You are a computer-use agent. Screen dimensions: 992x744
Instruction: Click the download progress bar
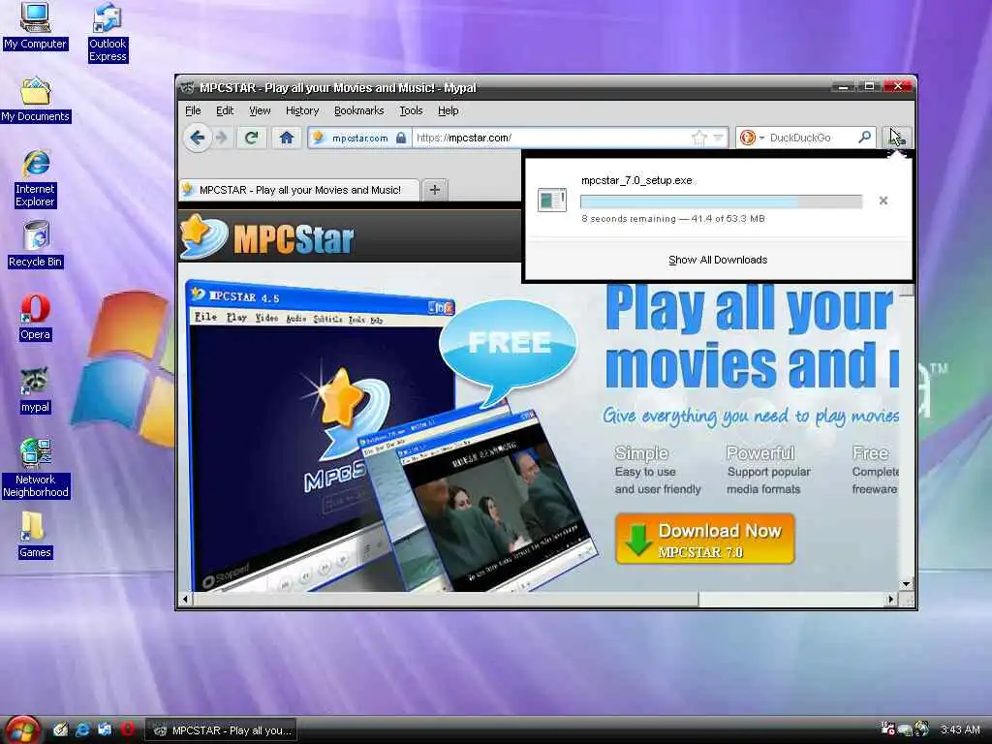click(721, 201)
